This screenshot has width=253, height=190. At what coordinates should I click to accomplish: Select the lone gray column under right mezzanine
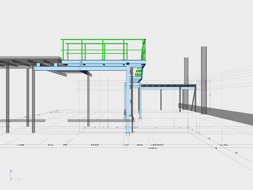161,99
